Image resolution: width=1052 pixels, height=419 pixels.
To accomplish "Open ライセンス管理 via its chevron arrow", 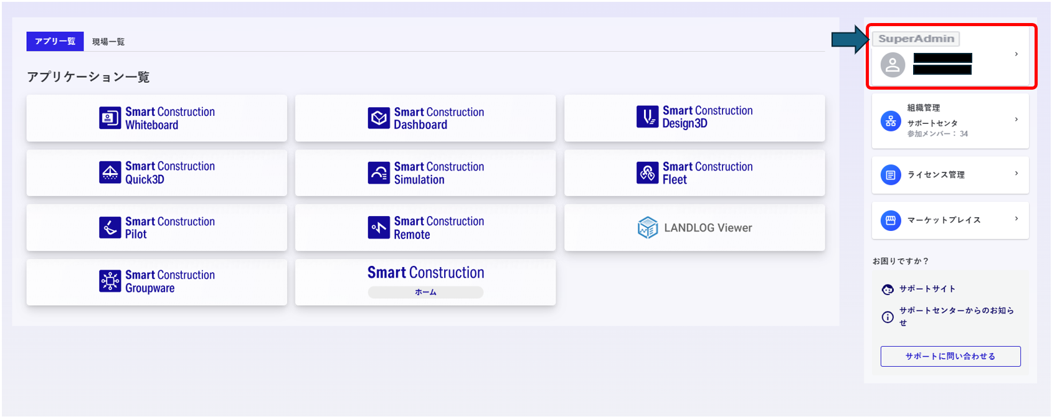I will pyautogui.click(x=1016, y=173).
